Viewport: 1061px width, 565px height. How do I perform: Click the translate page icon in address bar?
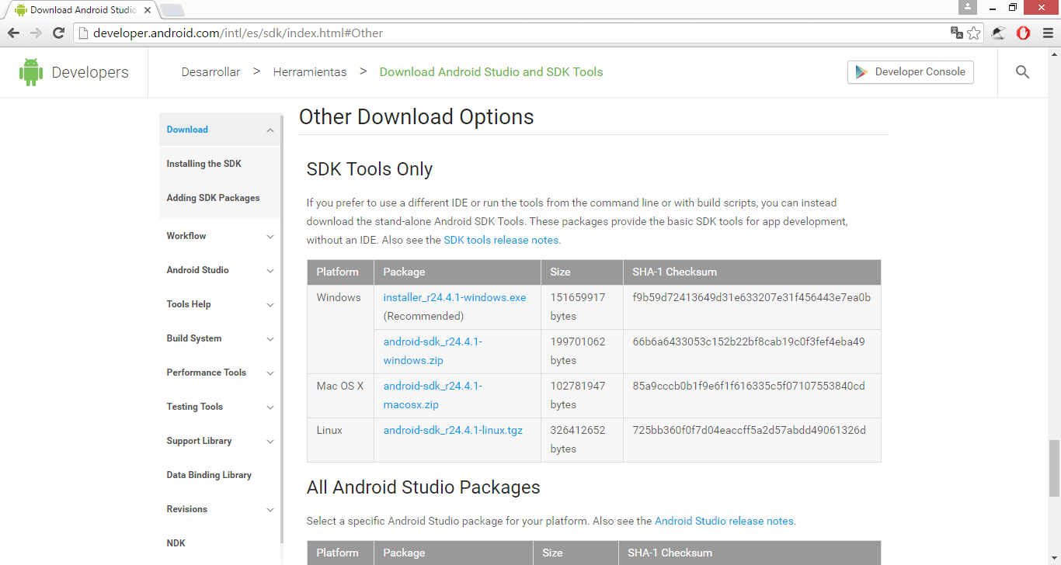(x=957, y=33)
